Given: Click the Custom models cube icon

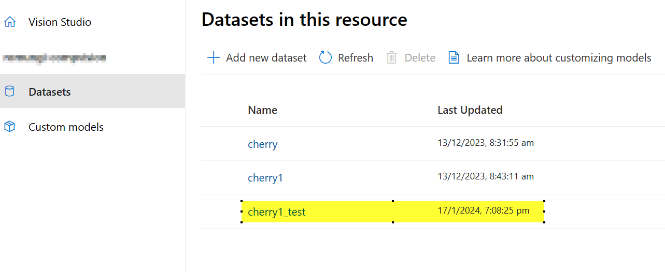Looking at the screenshot, I should click(10, 127).
